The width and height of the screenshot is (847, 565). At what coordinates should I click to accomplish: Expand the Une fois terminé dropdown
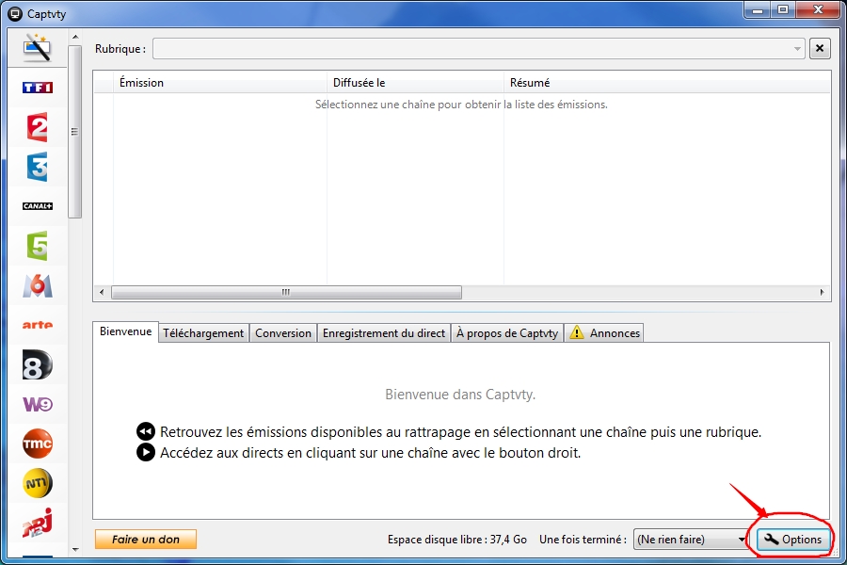tap(690, 539)
